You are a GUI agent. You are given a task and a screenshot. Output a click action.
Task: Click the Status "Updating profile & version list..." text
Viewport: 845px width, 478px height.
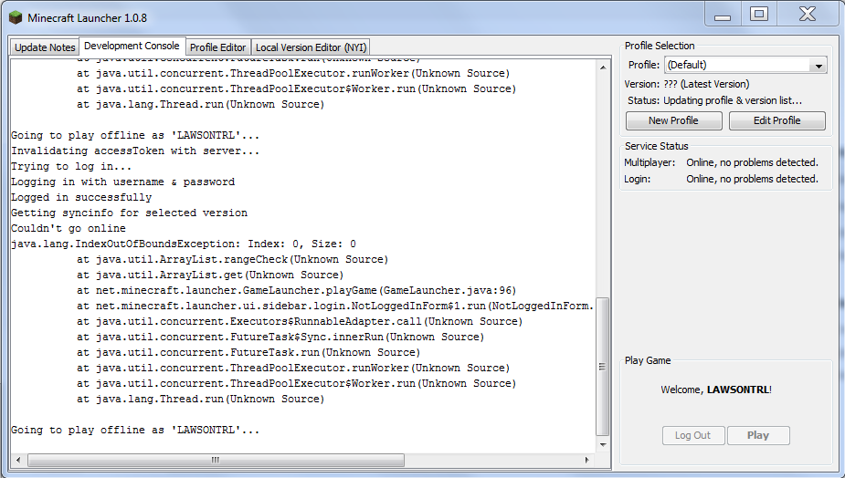733,100
